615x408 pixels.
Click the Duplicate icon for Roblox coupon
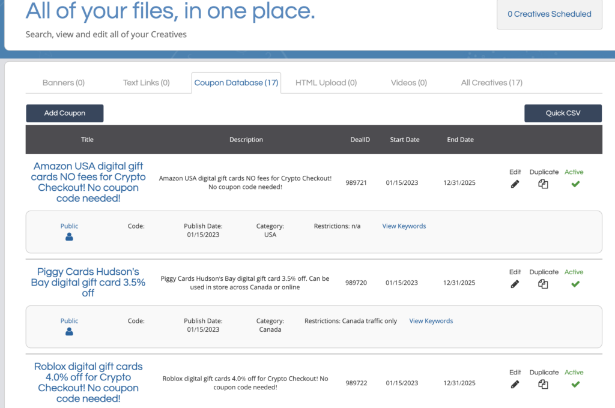pos(543,385)
